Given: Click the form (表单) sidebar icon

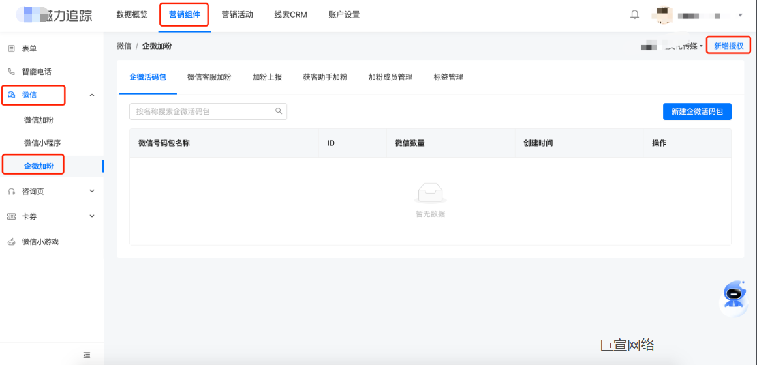Looking at the screenshot, I should tap(11, 48).
